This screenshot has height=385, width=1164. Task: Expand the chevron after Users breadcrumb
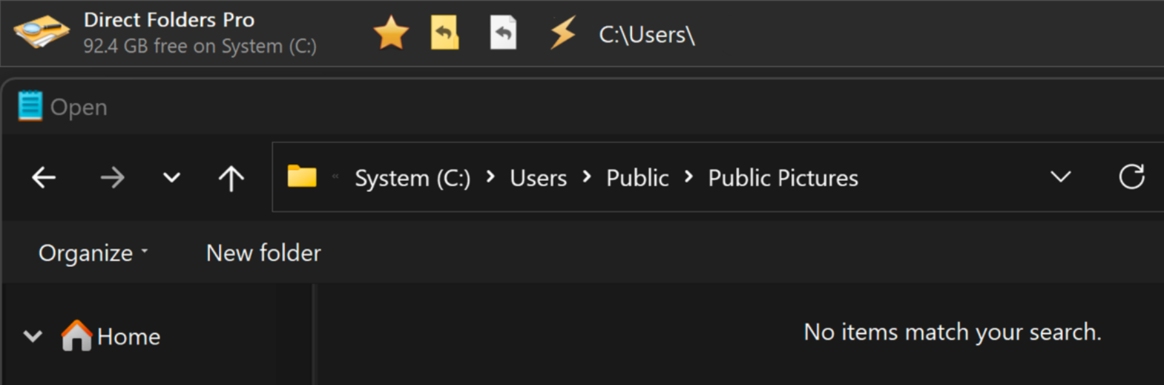click(587, 177)
